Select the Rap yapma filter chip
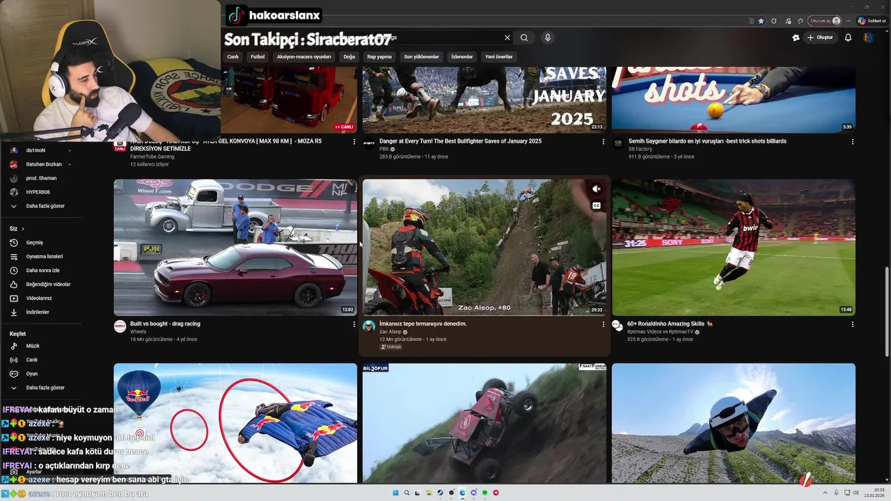 point(379,57)
